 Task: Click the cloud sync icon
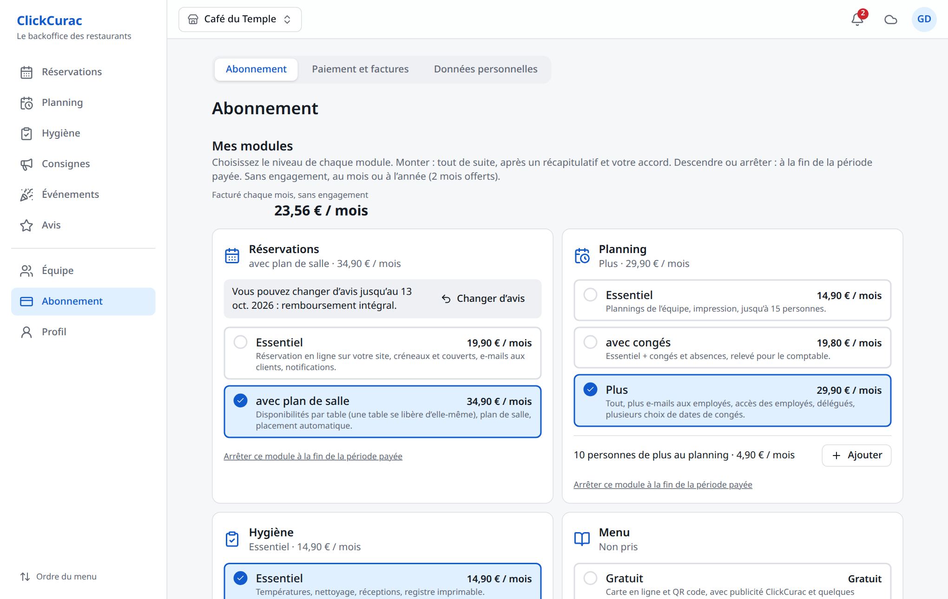890,20
